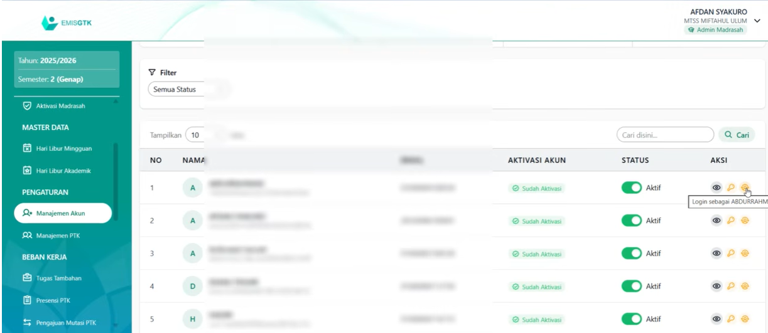The image size is (768, 333).
Task: Toggle the Aktif switch in row 4
Action: pyautogui.click(x=632, y=287)
